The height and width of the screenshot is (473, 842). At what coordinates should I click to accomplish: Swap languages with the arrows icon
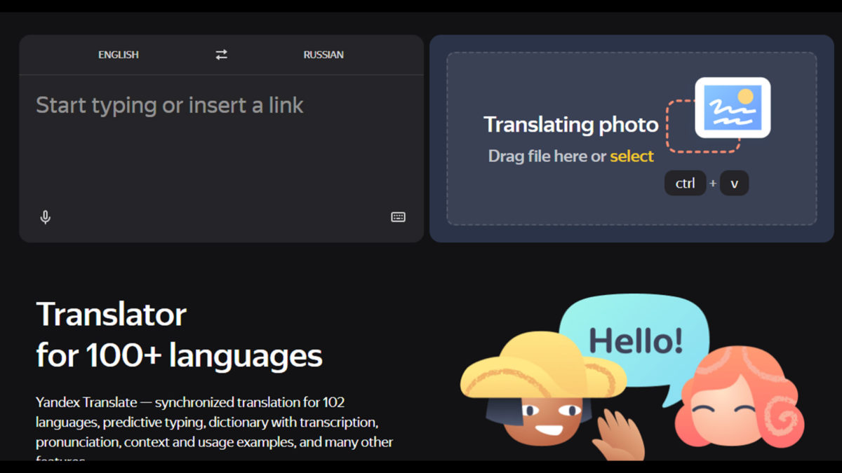(x=221, y=55)
